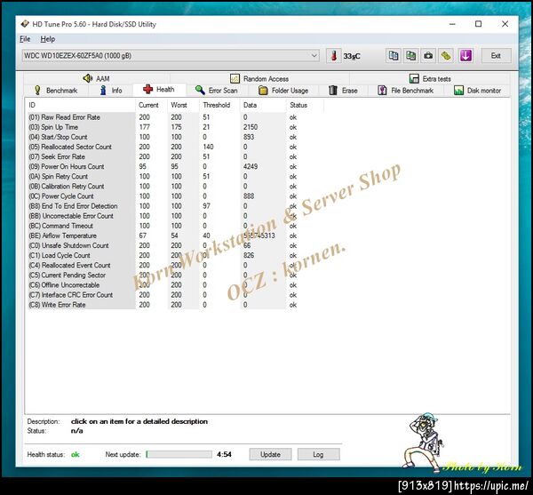Click the Status column header
Screen dimensions: 533x495
pyautogui.click(x=305, y=105)
